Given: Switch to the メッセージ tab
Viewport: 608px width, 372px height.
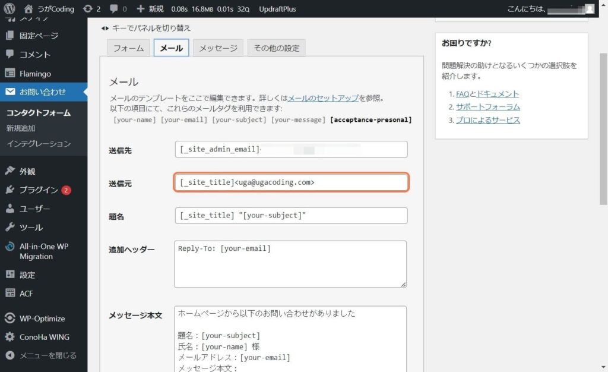Looking at the screenshot, I should coord(218,48).
